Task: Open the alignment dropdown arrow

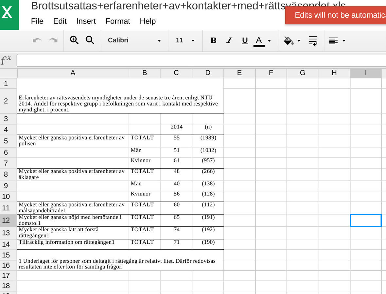Action: pyautogui.click(x=344, y=41)
